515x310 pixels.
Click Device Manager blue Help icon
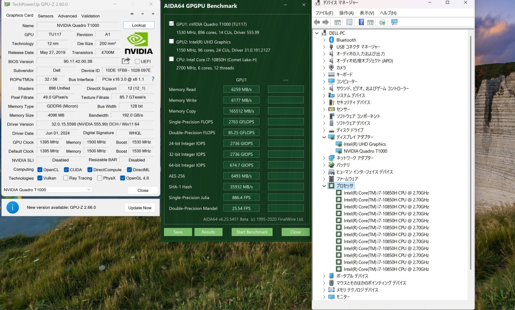click(361, 22)
